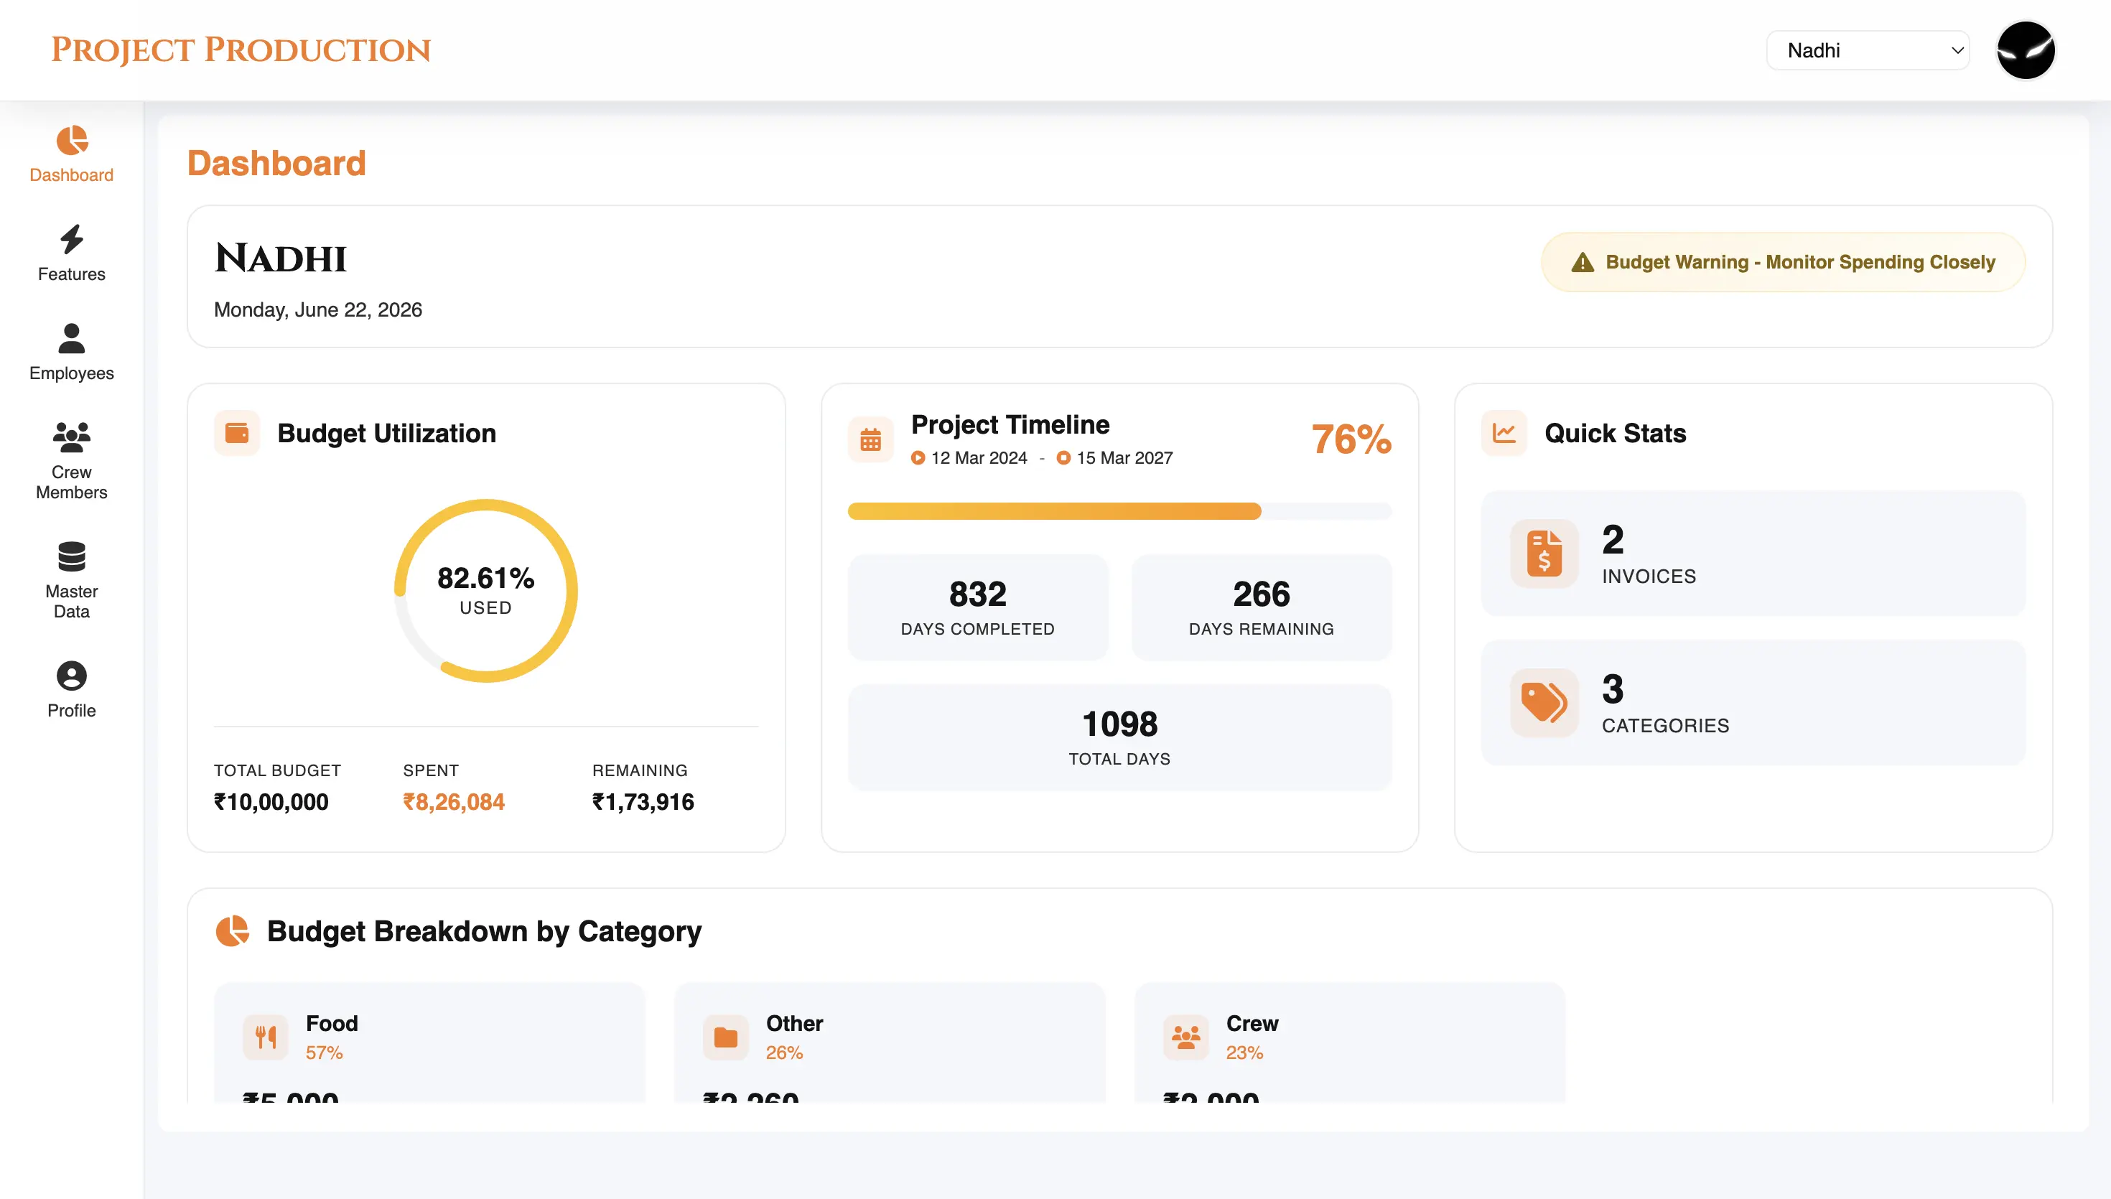Click the Quick Stats chart line icon
This screenshot has height=1199, width=2111.
tap(1504, 433)
